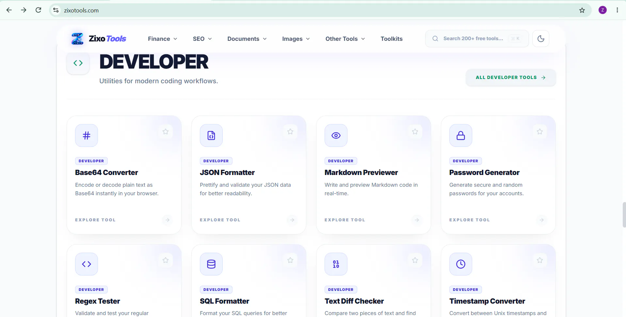
Task: Favorite the Password Generator with its star
Action: pyautogui.click(x=540, y=132)
